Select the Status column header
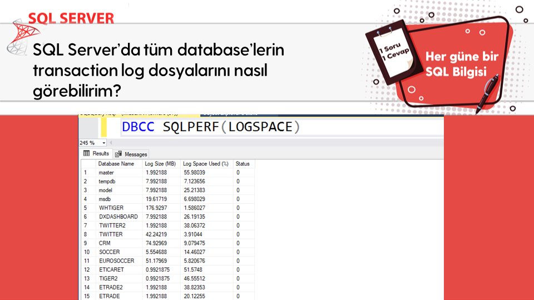The height and width of the screenshot is (300, 534). click(x=243, y=163)
